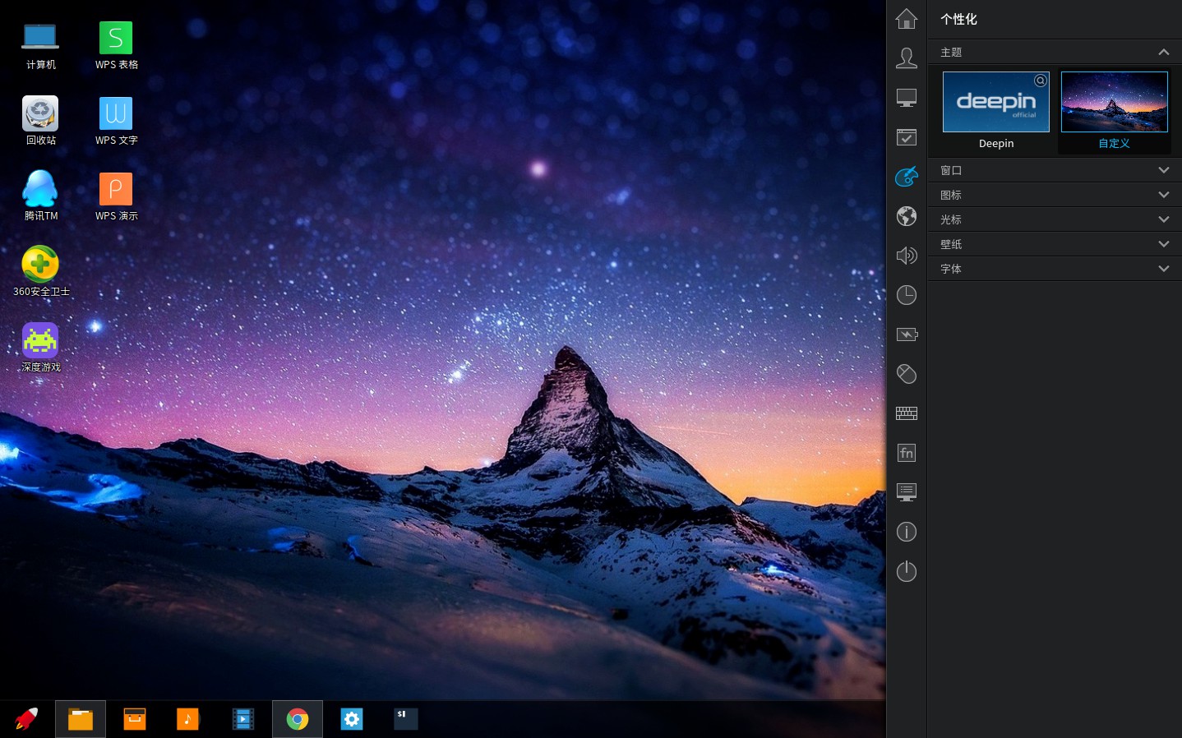The width and height of the screenshot is (1182, 738).
Task: Expand the 壁纸 section
Action: [x=1164, y=244]
